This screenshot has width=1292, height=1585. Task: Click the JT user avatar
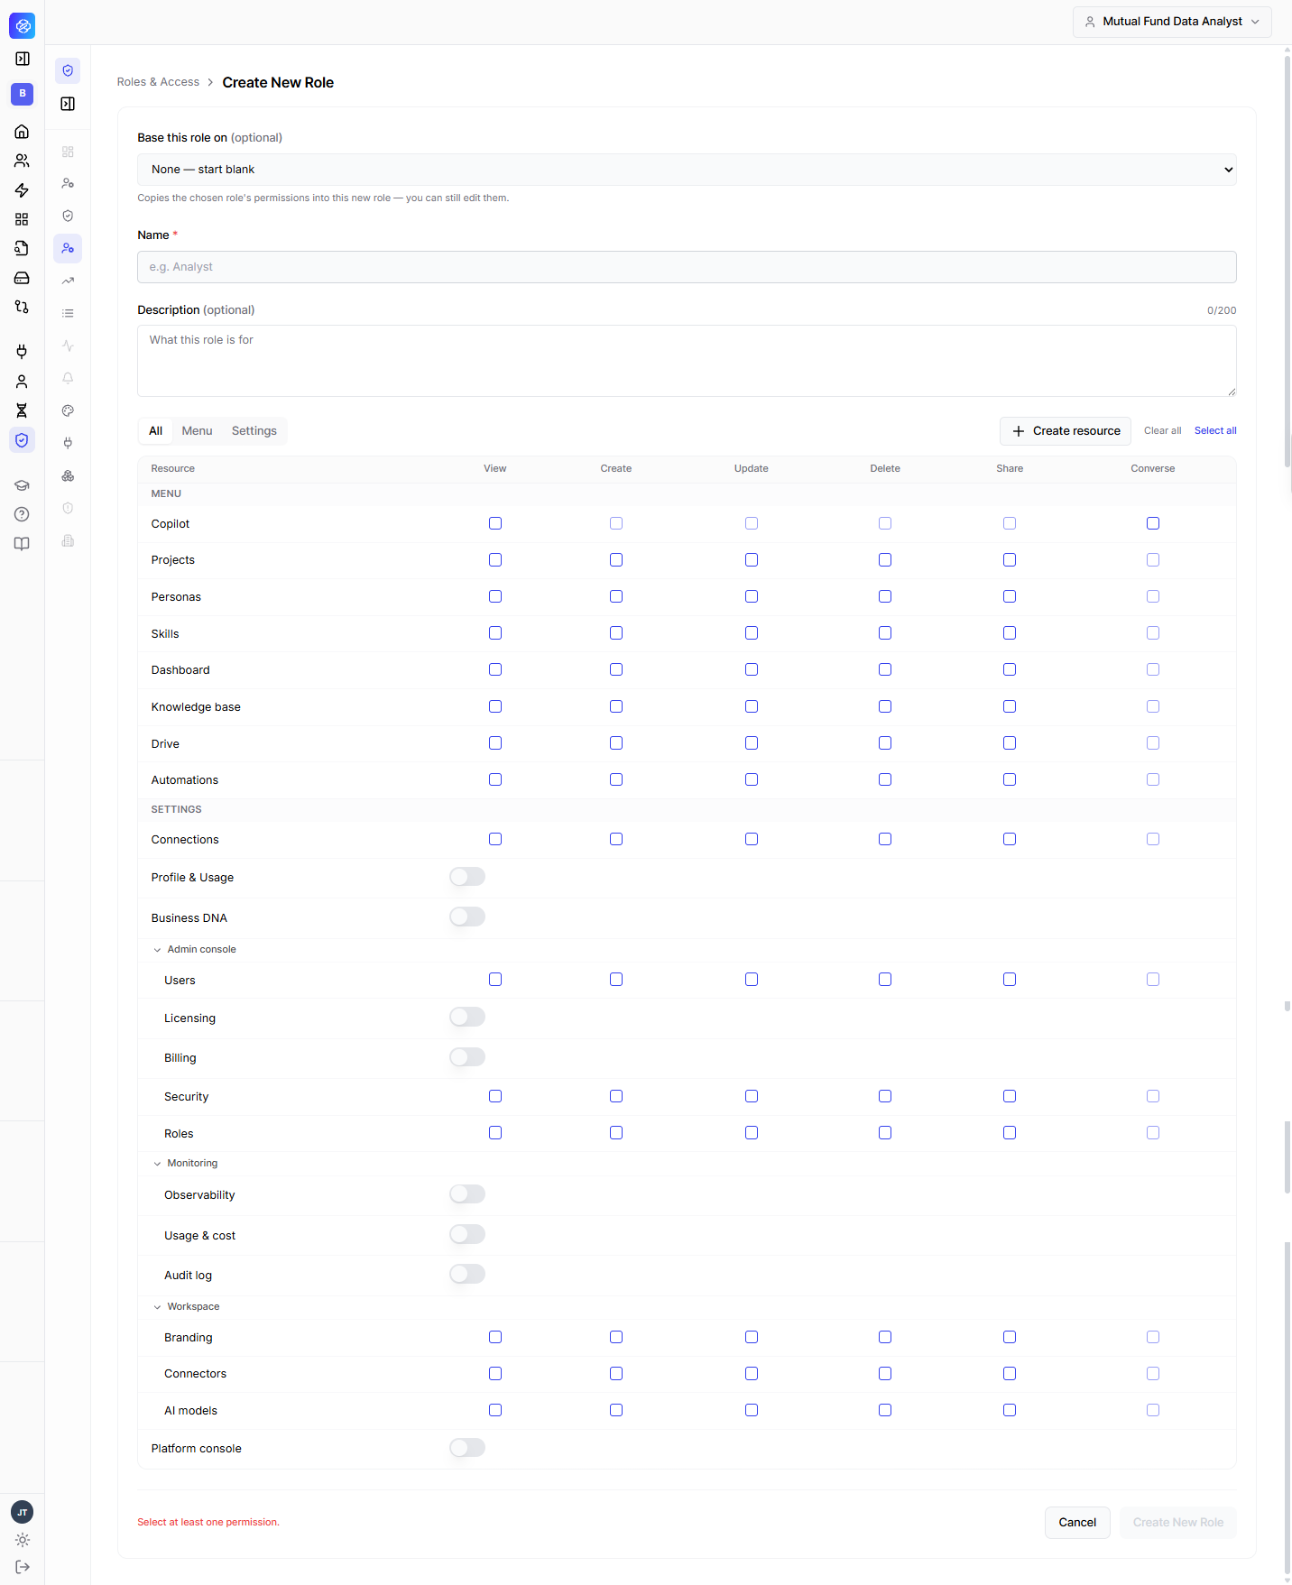[23, 1512]
